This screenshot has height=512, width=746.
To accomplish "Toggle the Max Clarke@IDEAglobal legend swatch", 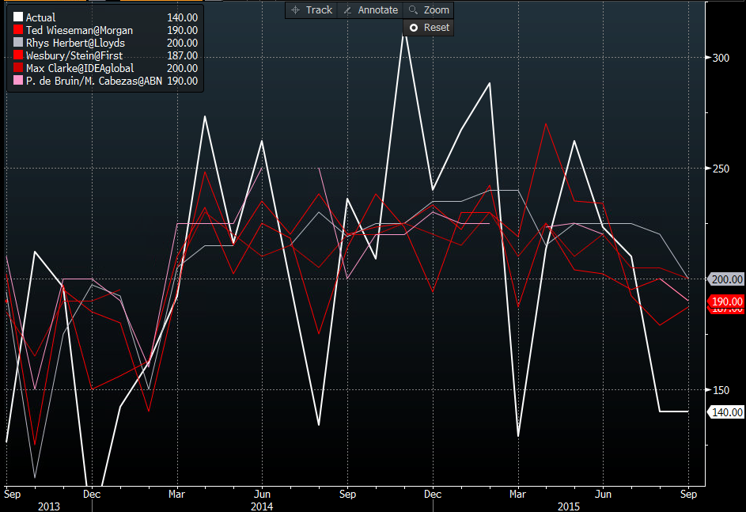I will (18, 68).
